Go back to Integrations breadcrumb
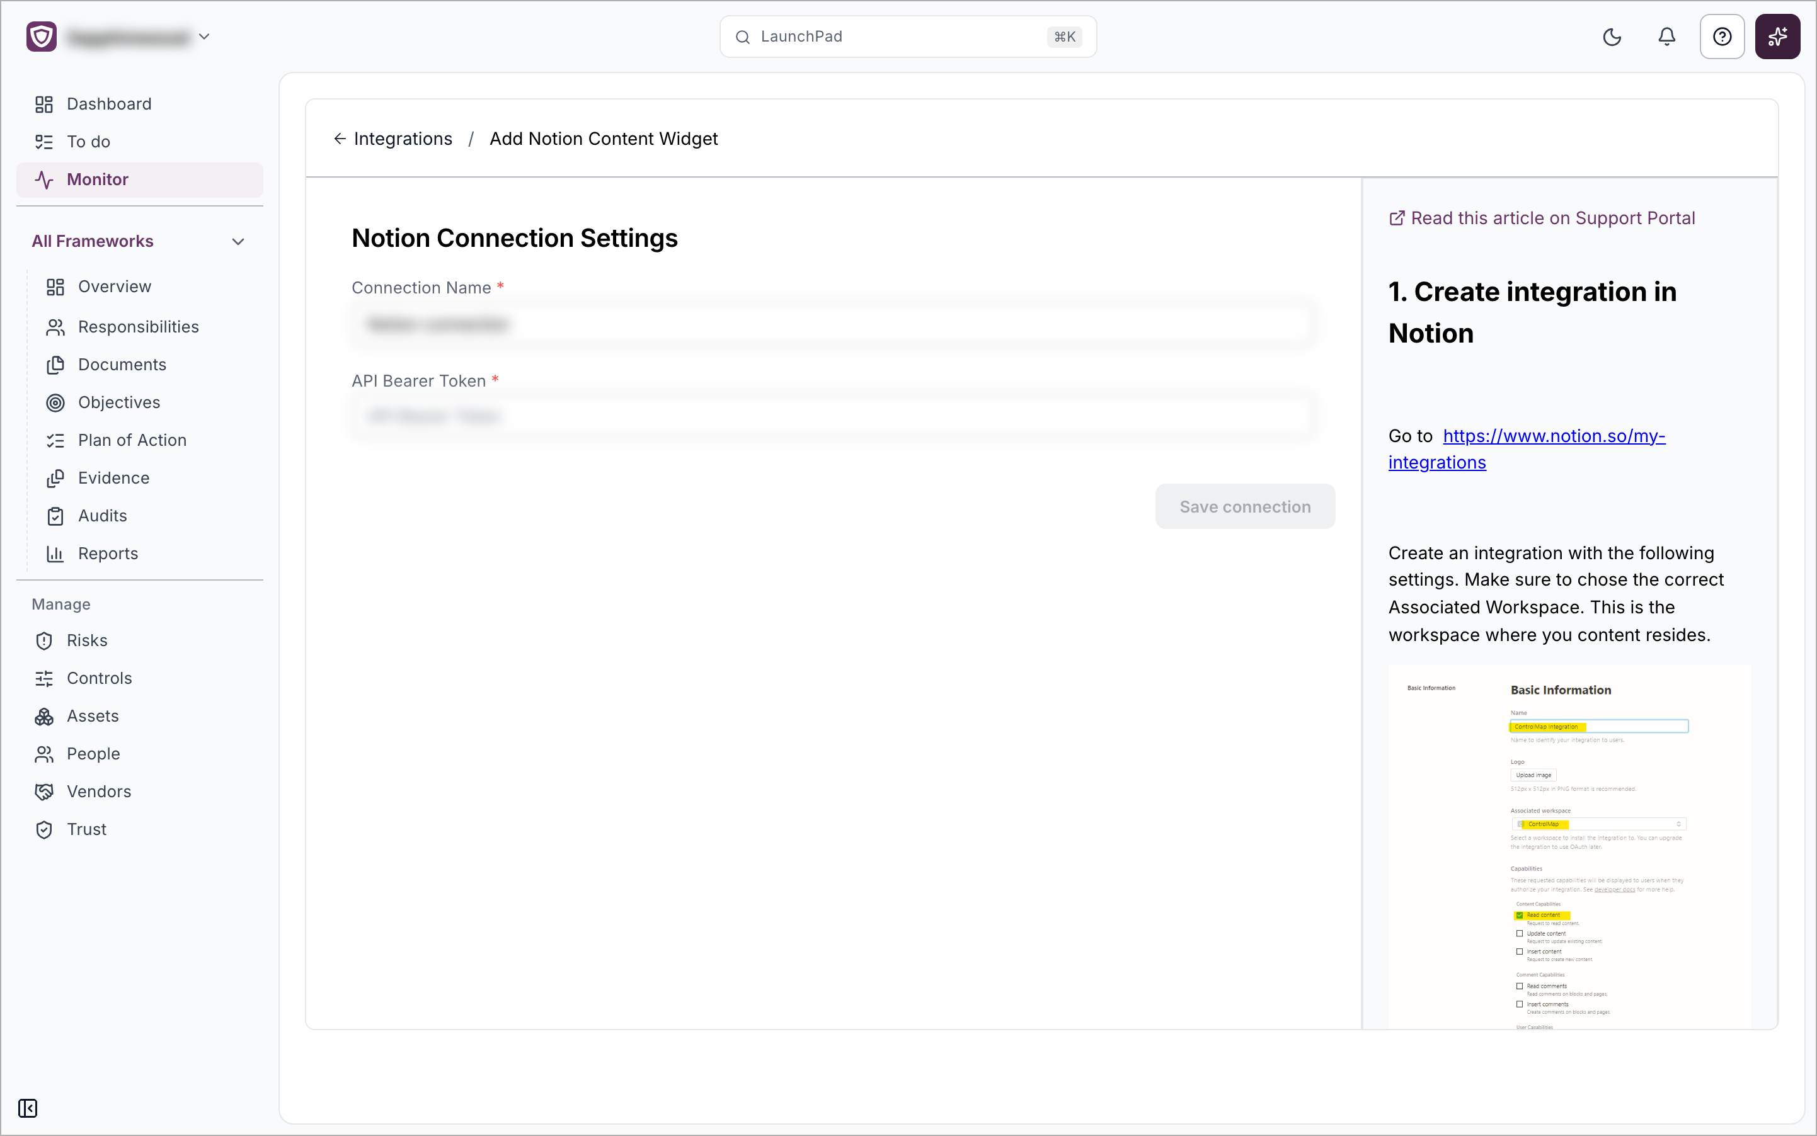Image resolution: width=1817 pixels, height=1136 pixels. pyautogui.click(x=403, y=139)
